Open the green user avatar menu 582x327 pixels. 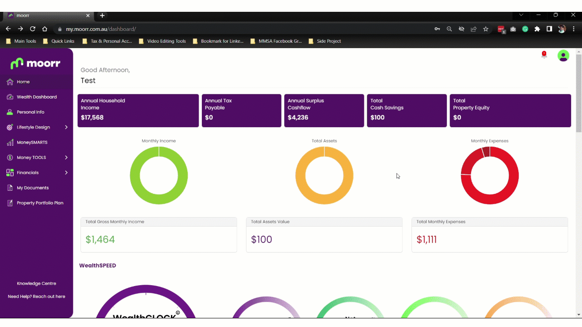tap(563, 55)
